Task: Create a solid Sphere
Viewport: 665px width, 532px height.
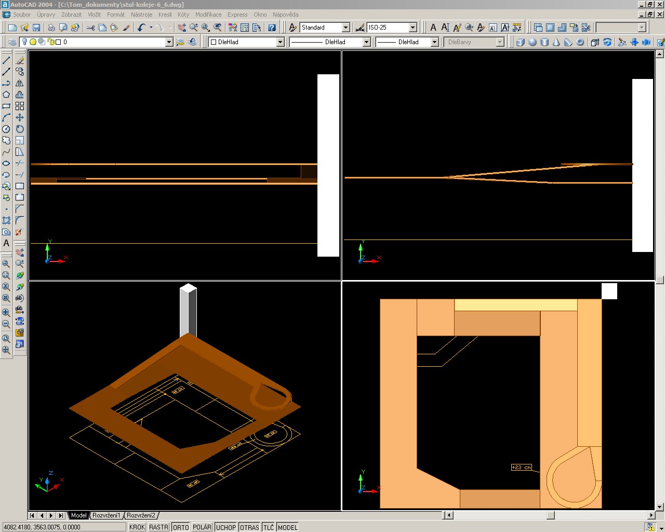Action: point(533,42)
